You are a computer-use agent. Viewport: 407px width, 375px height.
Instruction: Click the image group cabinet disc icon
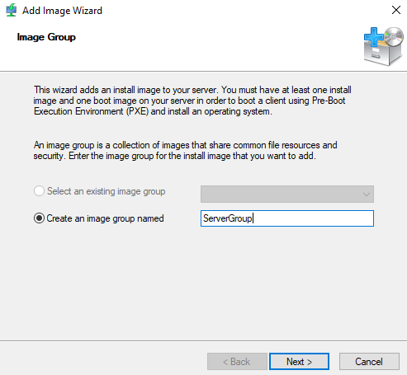pos(384,46)
